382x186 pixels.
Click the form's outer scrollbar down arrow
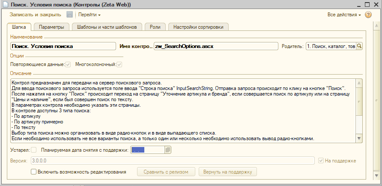click(x=376, y=176)
